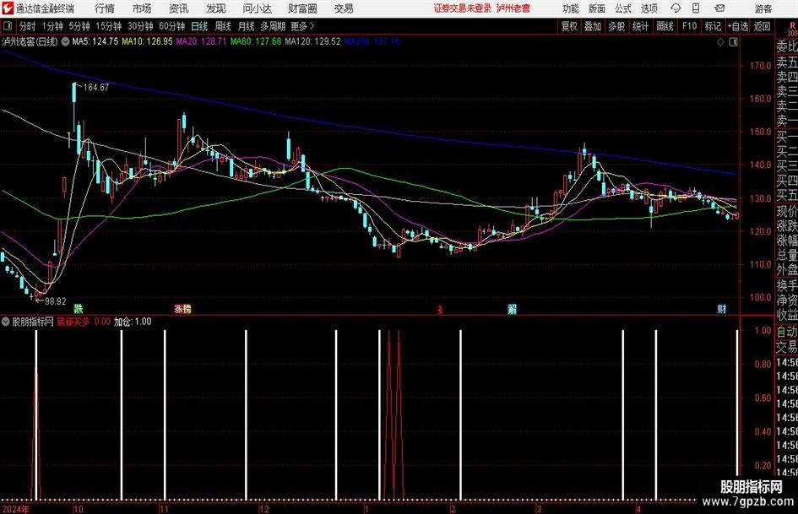
Task: Click the 叠加 overlay button
Action: pos(593,26)
